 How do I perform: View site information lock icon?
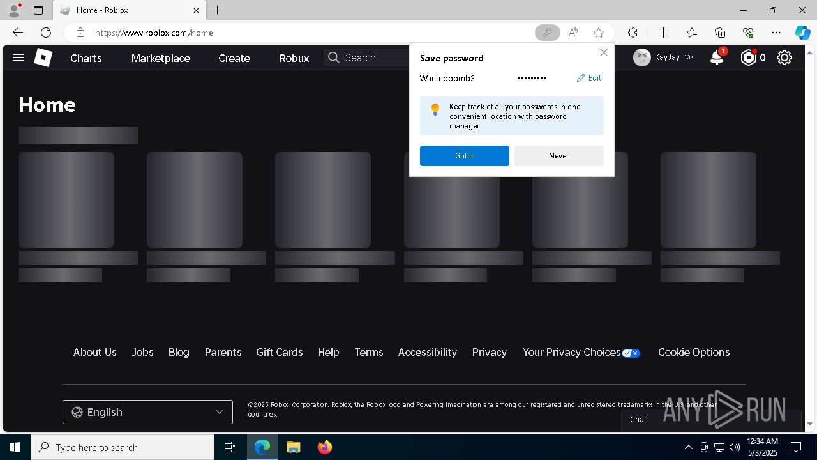(80, 33)
